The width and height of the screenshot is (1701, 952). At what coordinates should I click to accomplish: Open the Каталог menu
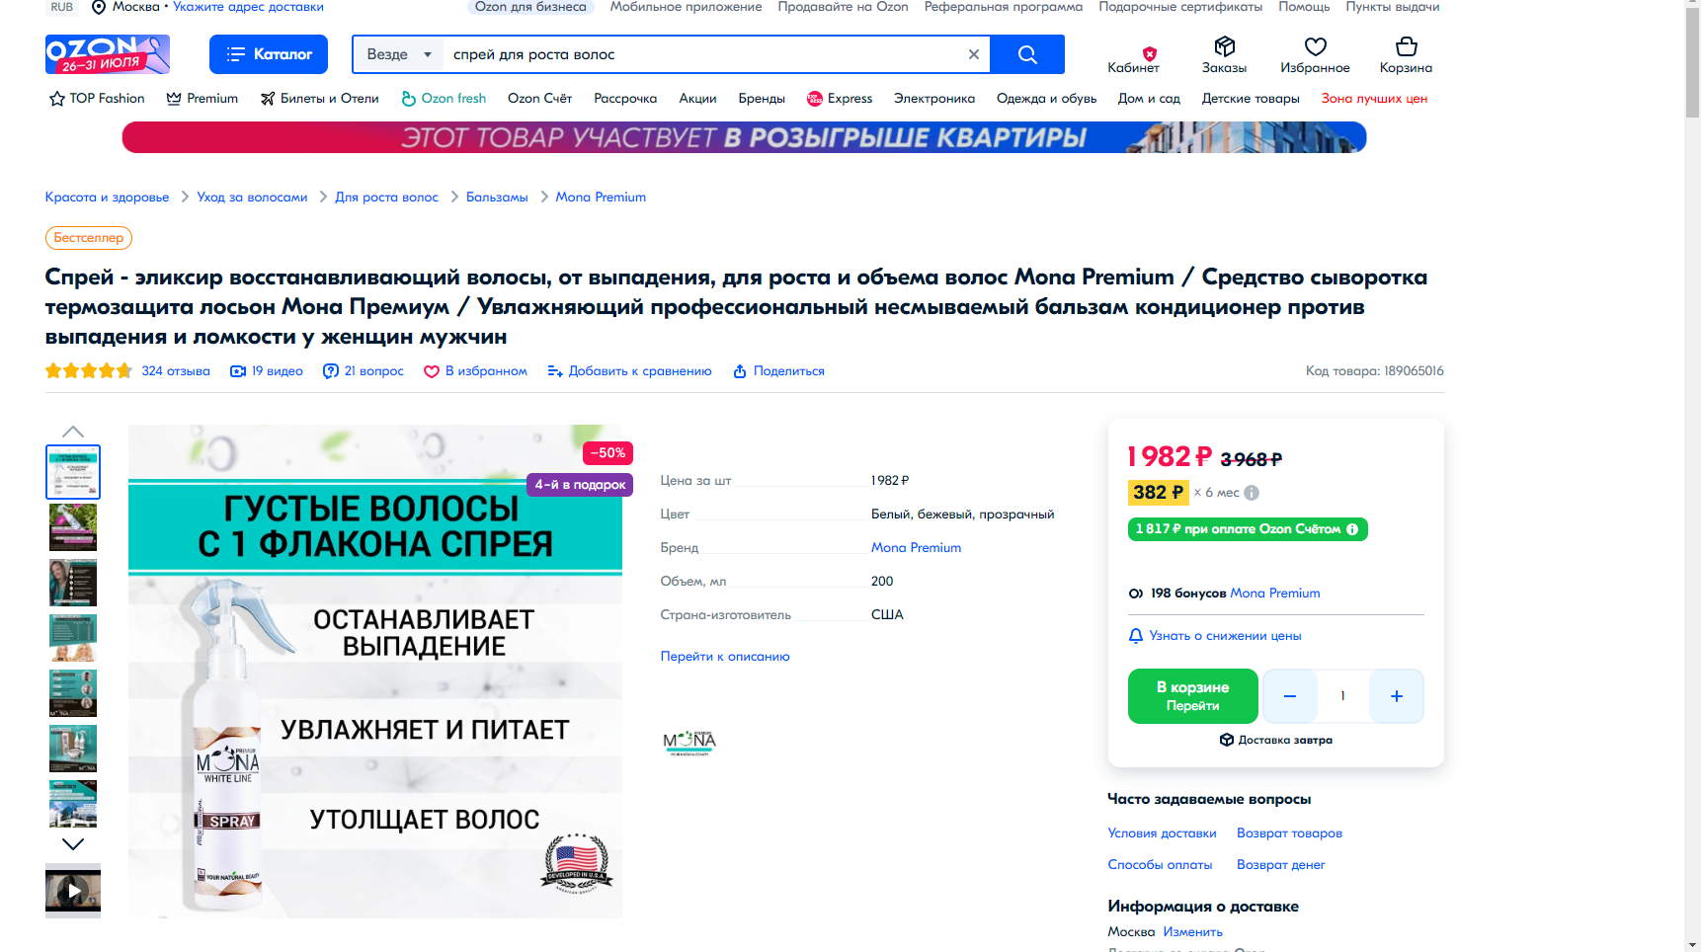pyautogui.click(x=269, y=54)
